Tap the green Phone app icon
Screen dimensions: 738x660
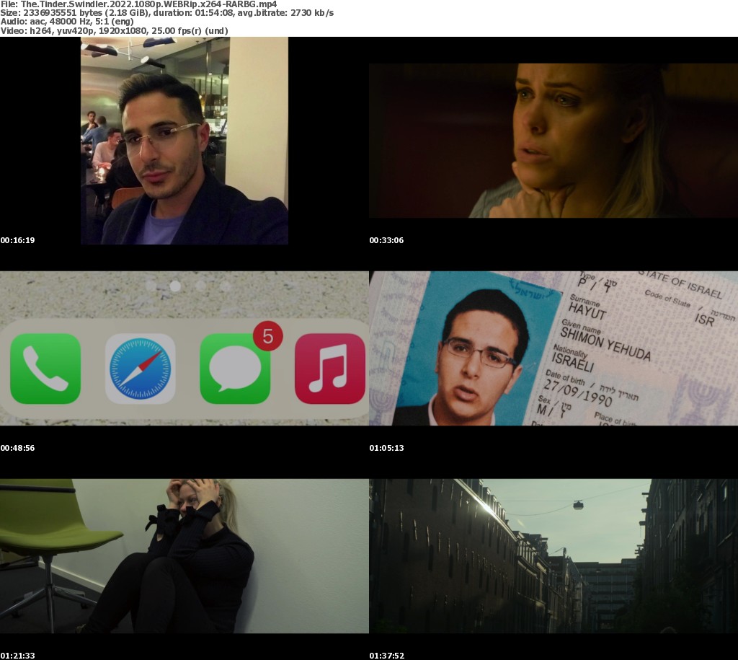(x=45, y=369)
